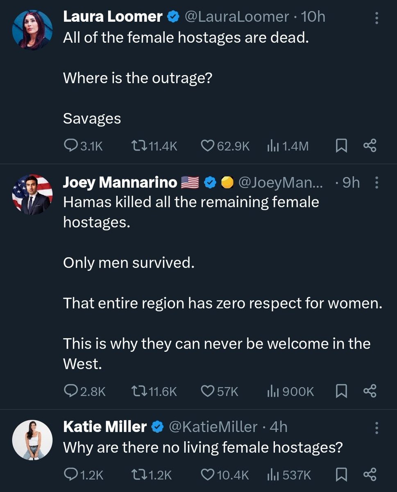Screen dimensions: 397x492
Task: Open the three-dot menu on Joey Mannarino's tweet
Action: (377, 183)
